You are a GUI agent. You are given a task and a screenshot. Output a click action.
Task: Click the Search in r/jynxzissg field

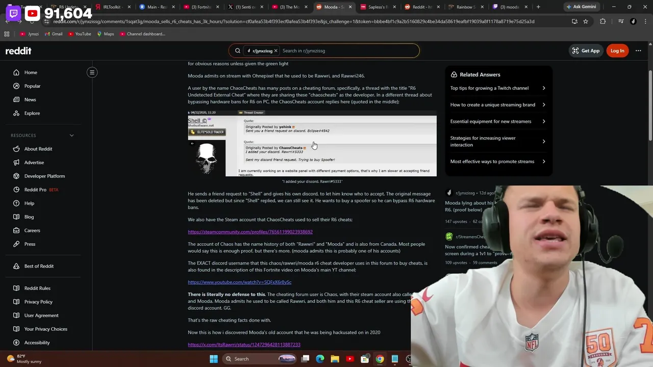point(349,50)
